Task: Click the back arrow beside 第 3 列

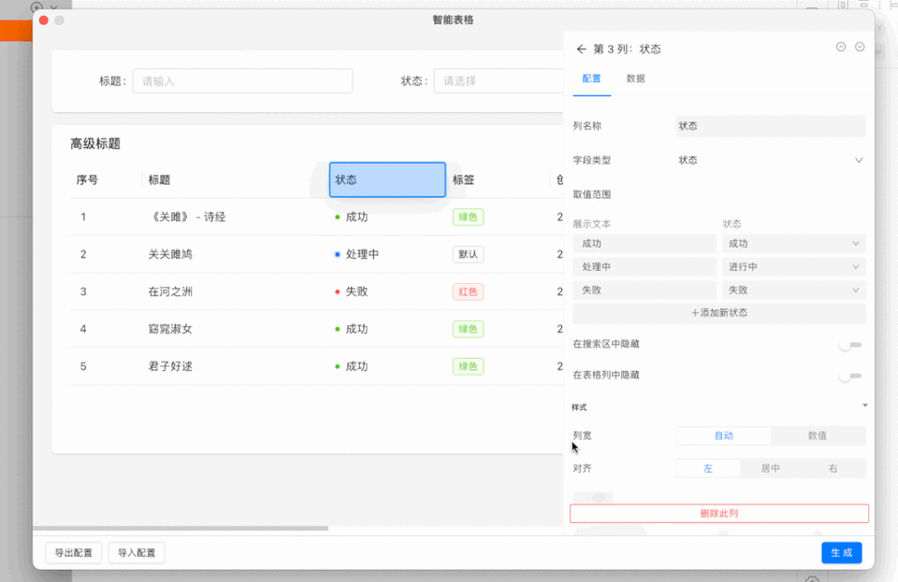Action: (x=581, y=50)
